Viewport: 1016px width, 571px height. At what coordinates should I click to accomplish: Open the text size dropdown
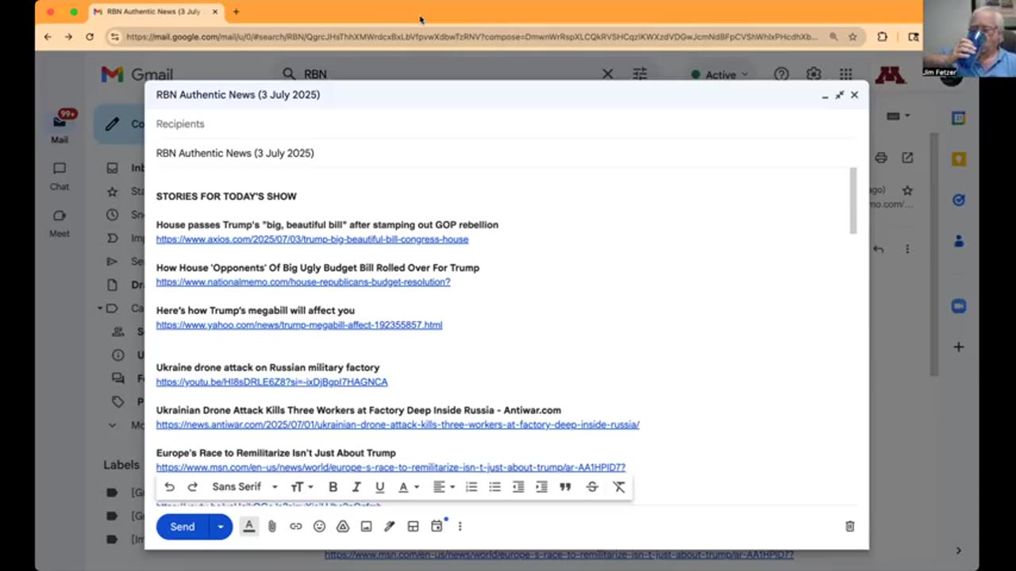pos(302,487)
